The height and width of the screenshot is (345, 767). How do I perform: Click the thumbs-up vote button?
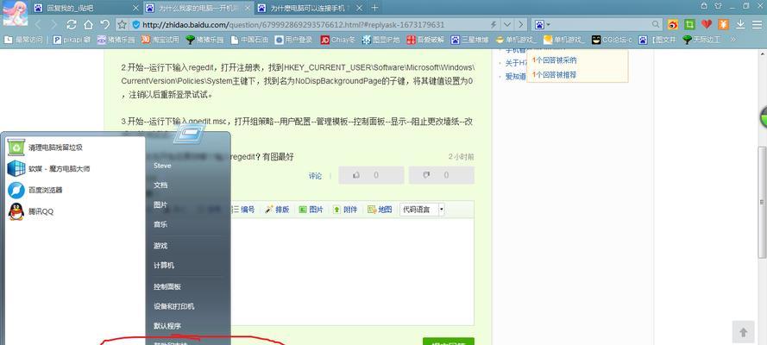point(371,175)
